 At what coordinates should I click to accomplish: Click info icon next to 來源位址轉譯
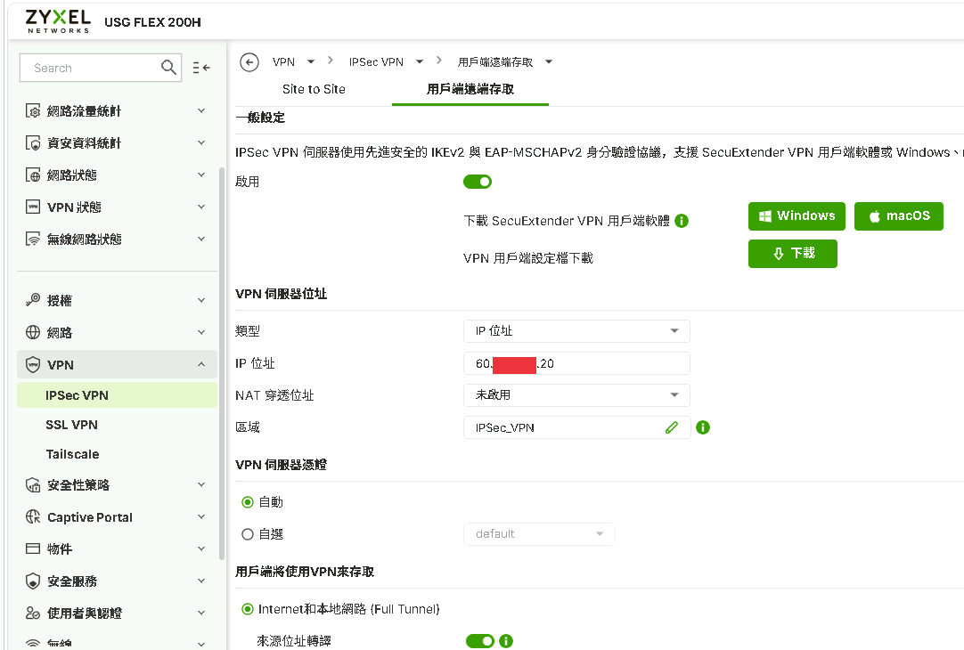[x=506, y=641]
